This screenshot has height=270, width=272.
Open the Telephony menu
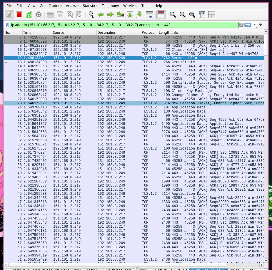pyautogui.click(x=110, y=6)
